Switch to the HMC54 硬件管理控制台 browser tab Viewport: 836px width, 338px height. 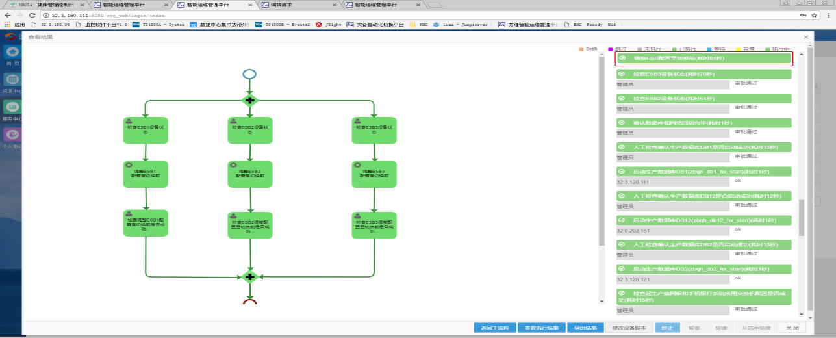(45, 5)
